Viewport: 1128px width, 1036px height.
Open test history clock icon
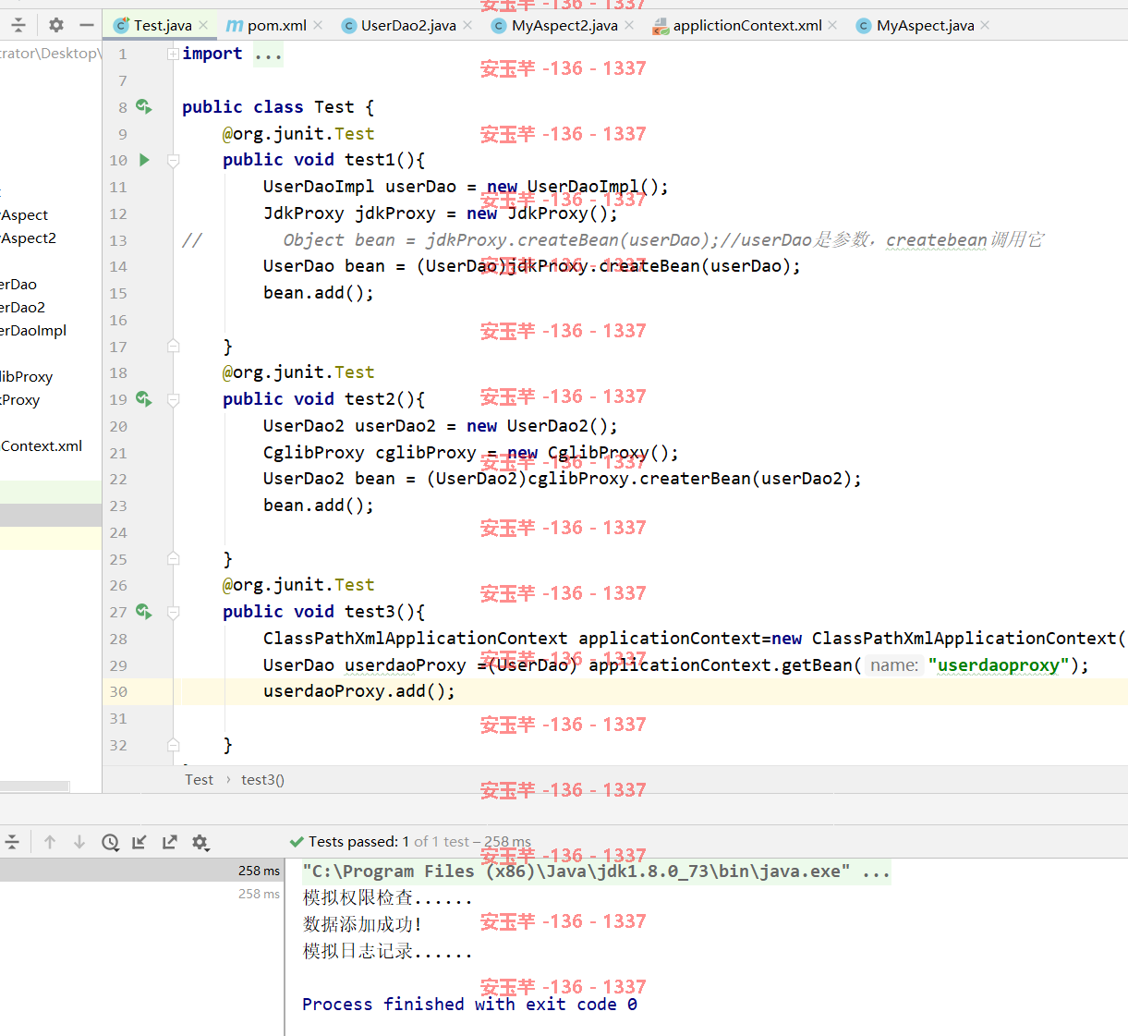click(110, 842)
